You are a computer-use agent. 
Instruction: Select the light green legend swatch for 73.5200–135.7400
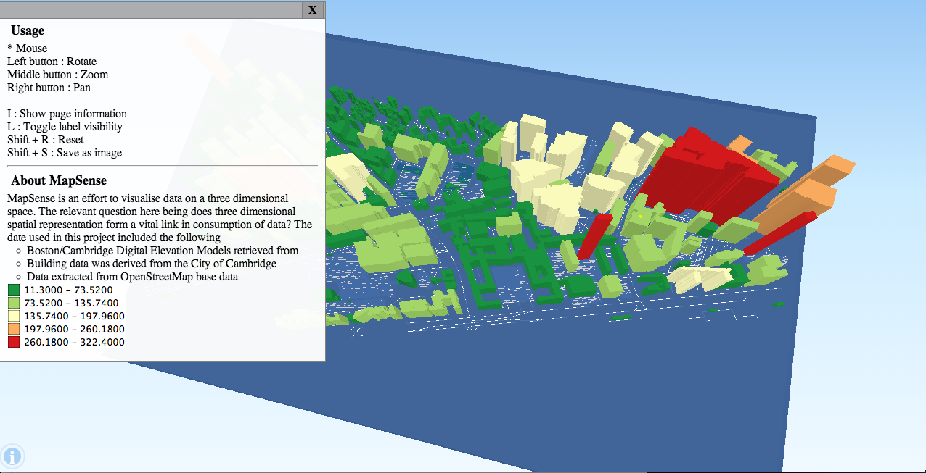coord(13,302)
